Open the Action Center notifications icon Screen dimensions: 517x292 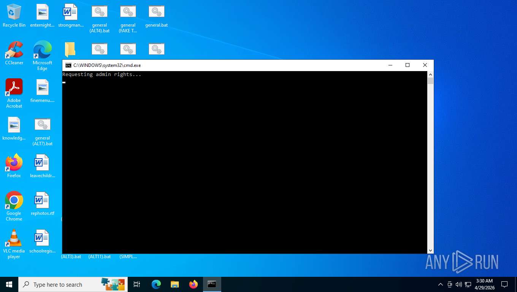pos(504,284)
